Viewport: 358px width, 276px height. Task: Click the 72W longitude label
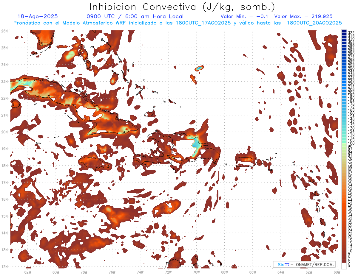tap(168, 272)
